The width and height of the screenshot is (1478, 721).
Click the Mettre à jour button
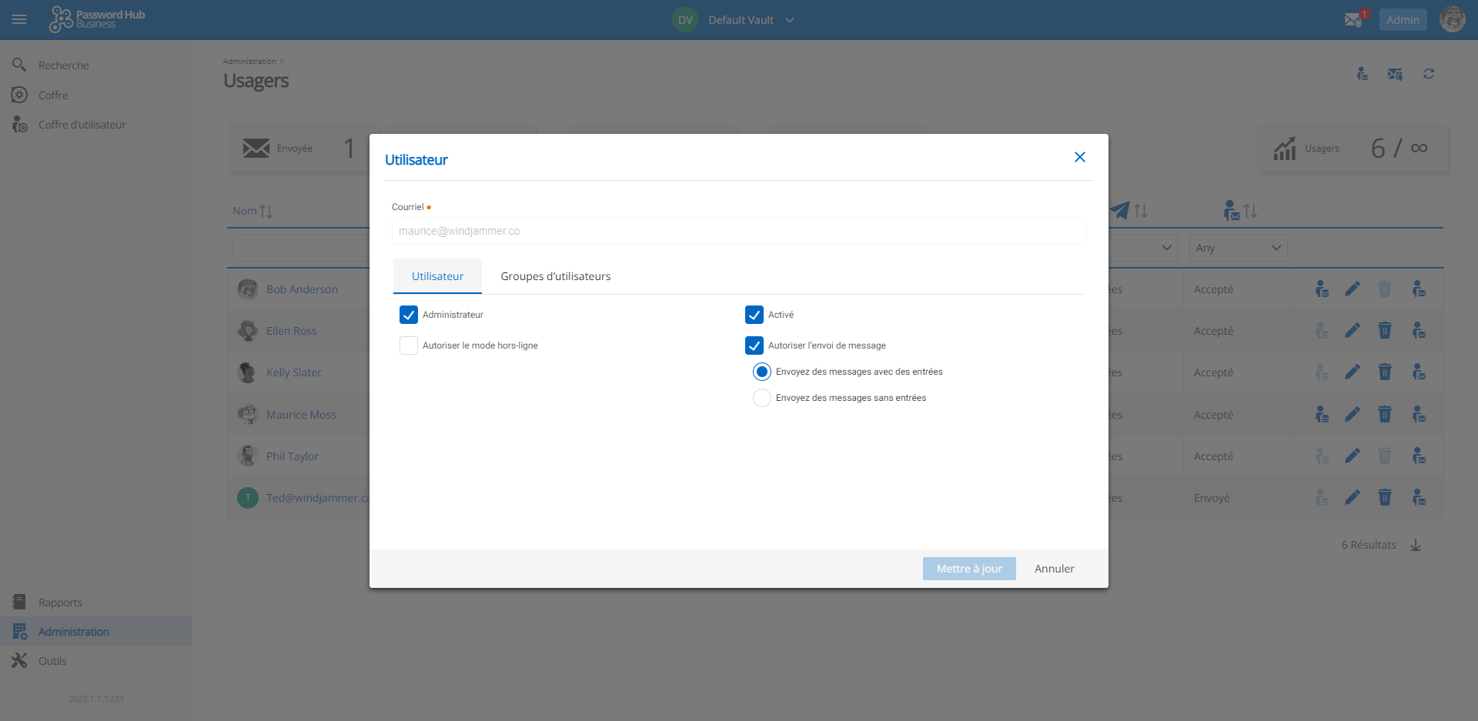(969, 569)
